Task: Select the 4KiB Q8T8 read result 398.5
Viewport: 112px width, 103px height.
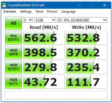Action: (44, 53)
